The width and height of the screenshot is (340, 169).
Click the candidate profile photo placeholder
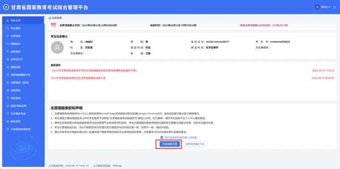click(57, 47)
